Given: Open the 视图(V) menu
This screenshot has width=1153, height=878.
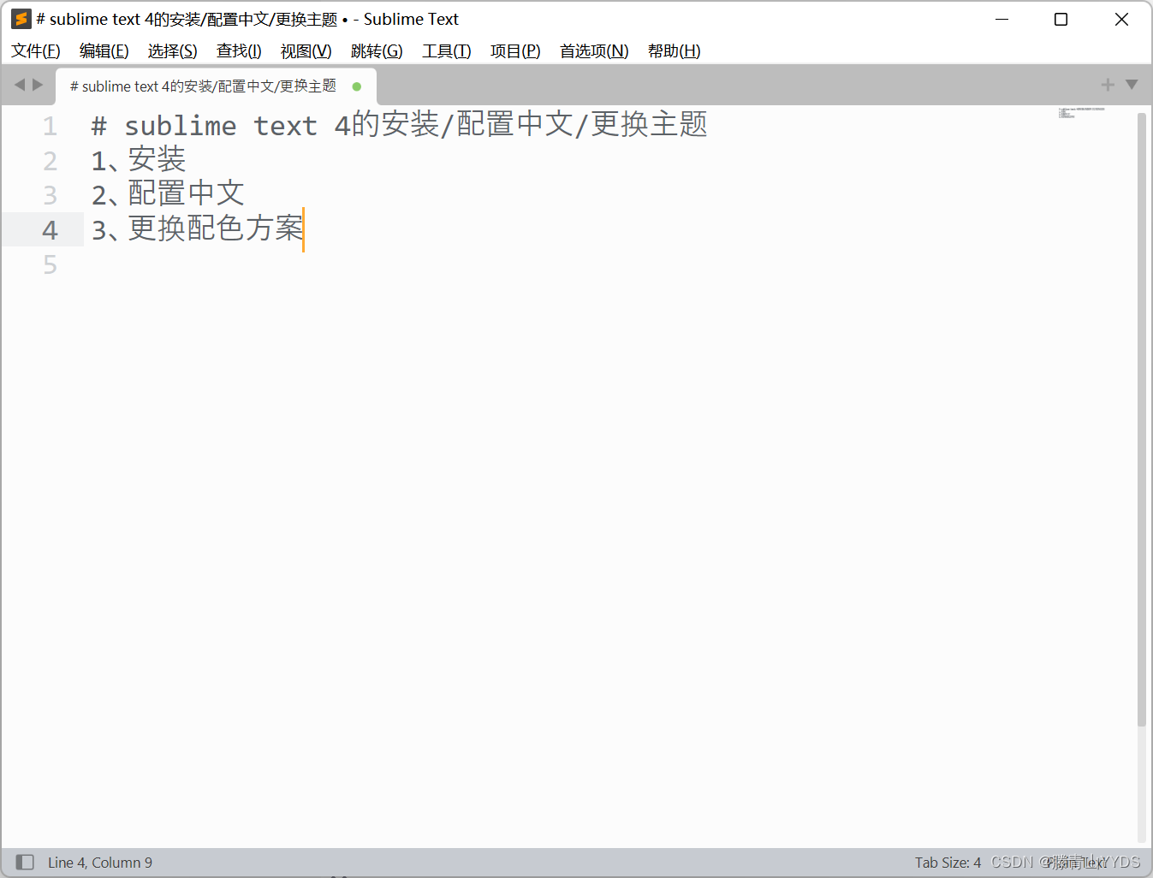Looking at the screenshot, I should click(x=306, y=50).
